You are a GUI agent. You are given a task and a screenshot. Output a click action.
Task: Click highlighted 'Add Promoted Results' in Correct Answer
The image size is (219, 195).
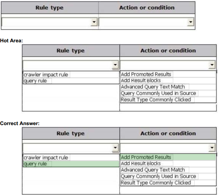[x=168, y=157]
